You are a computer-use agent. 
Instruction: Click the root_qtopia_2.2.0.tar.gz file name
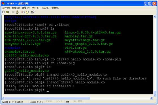[x=89, y=44]
